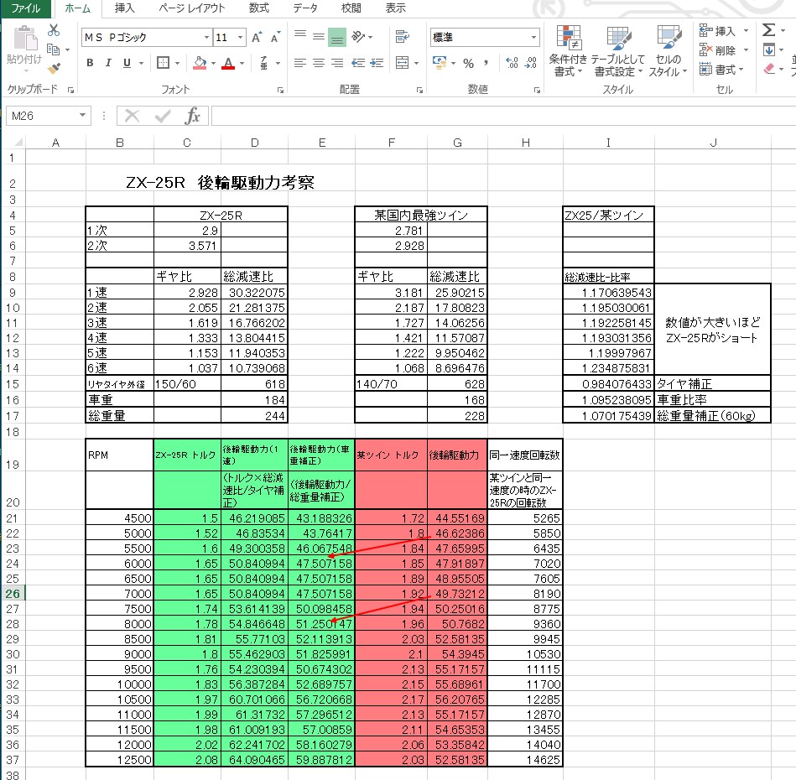Click increase indent icon

377,63
